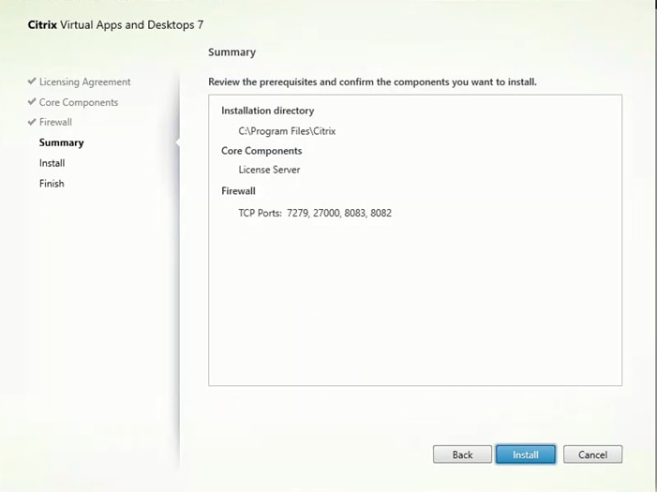The image size is (657, 492).
Task: Select the Finish step in sidebar
Action: (x=52, y=183)
